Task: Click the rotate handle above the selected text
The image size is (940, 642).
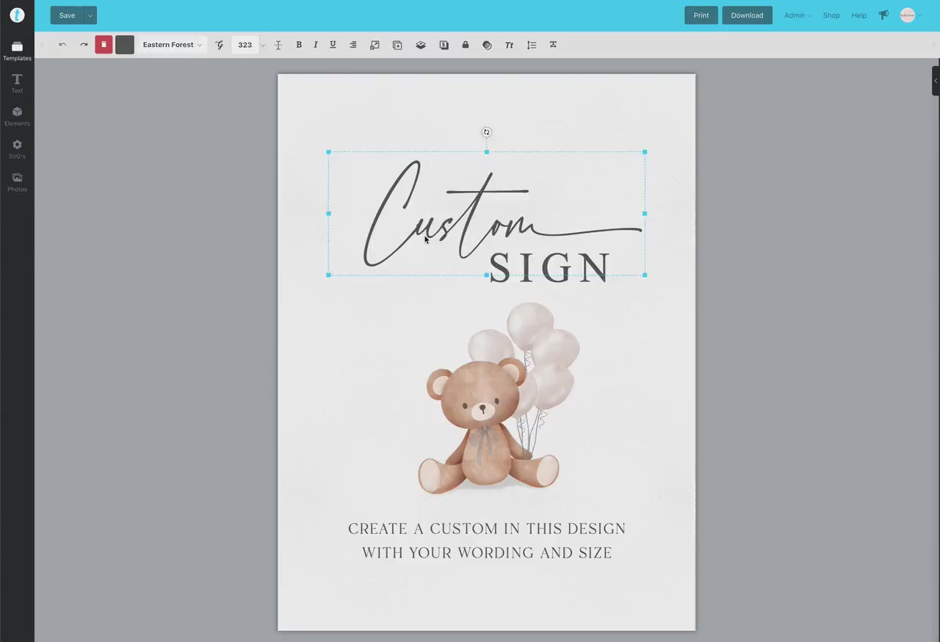Action: coord(486,132)
